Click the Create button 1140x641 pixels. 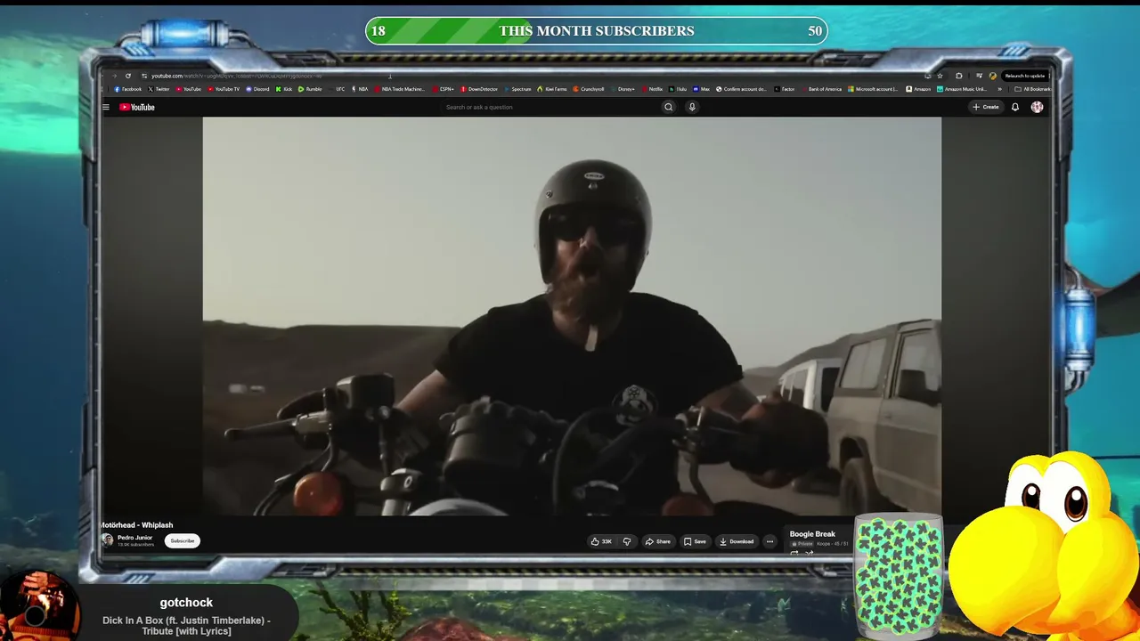986,107
